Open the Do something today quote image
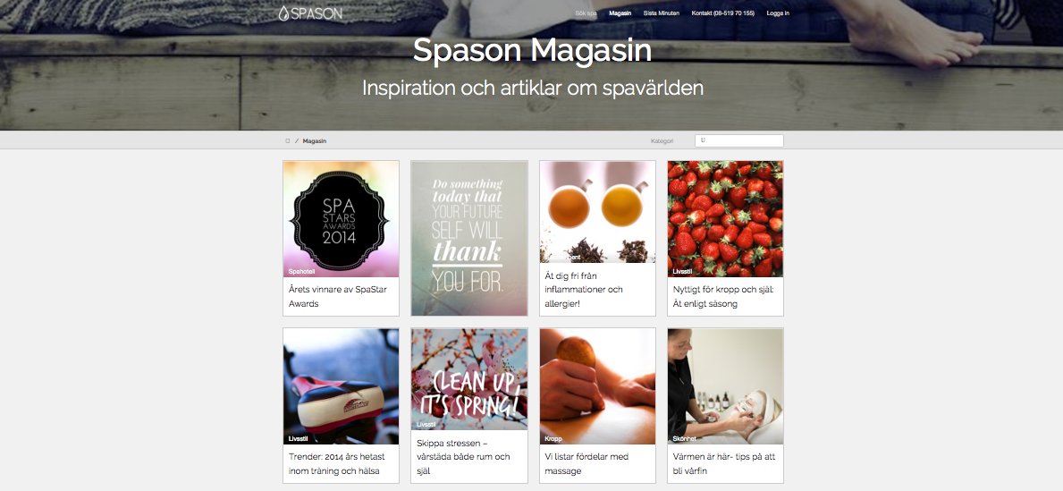The height and width of the screenshot is (491, 1063). [x=469, y=238]
